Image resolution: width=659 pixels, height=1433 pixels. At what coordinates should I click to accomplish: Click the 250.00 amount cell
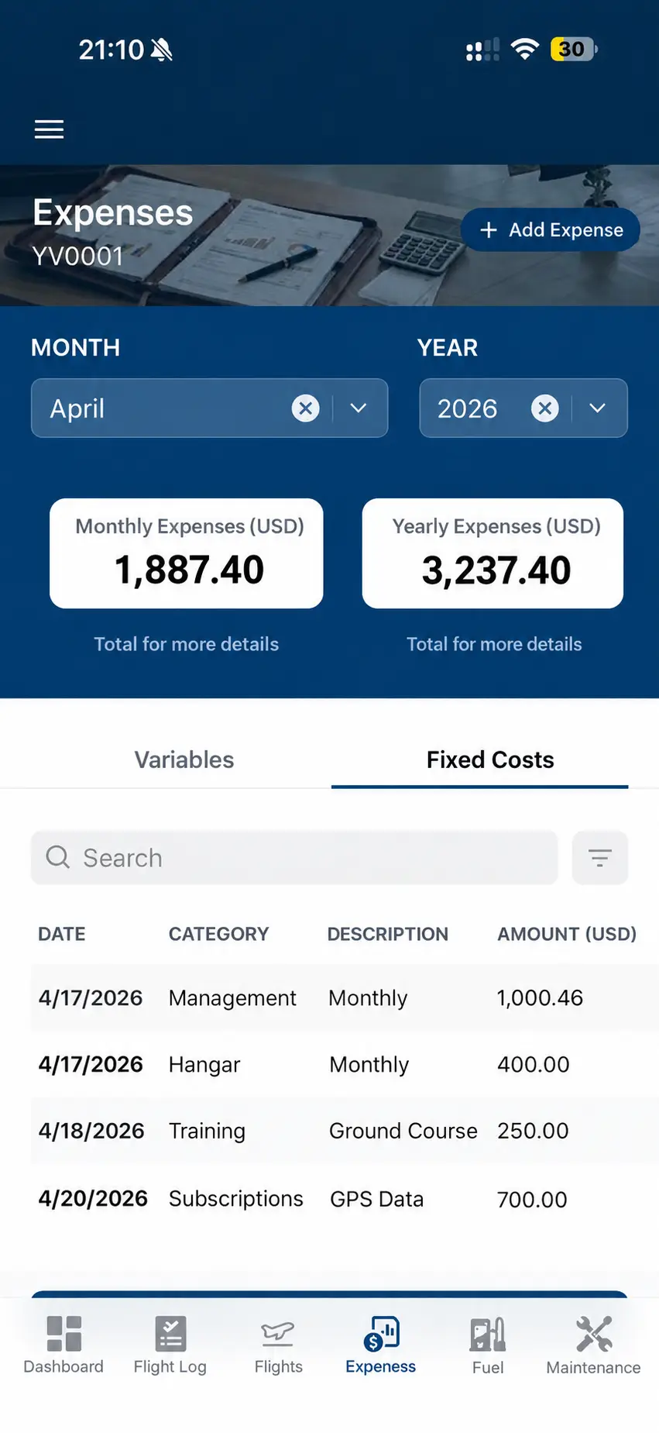(533, 1132)
